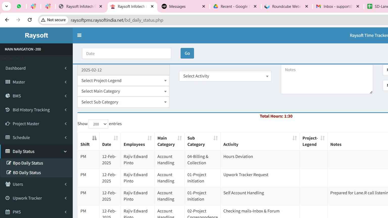Expand the Bid History Tracking menu
Viewport: 388px width, 218px height.
[36, 110]
